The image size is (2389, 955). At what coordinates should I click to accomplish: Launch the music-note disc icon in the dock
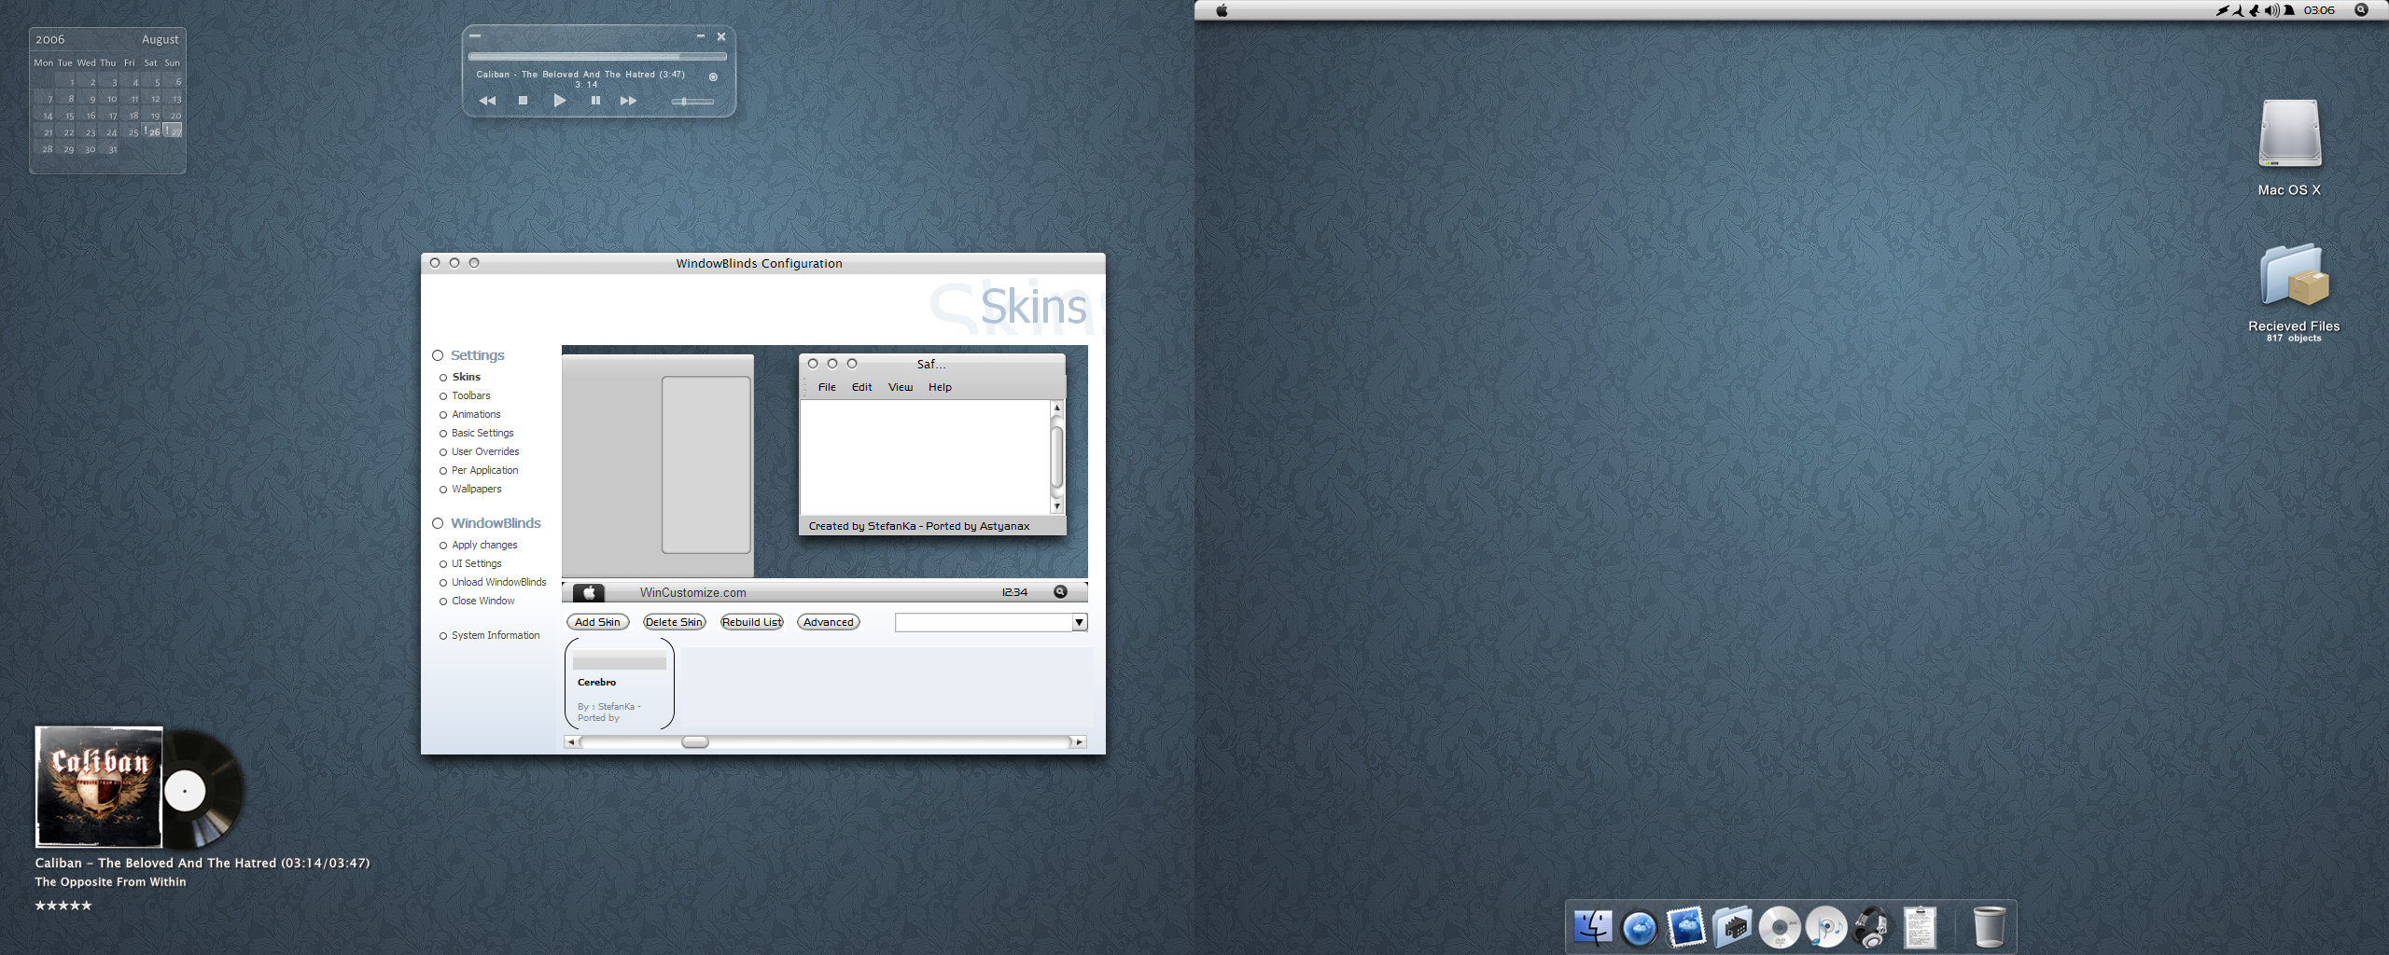(1826, 927)
